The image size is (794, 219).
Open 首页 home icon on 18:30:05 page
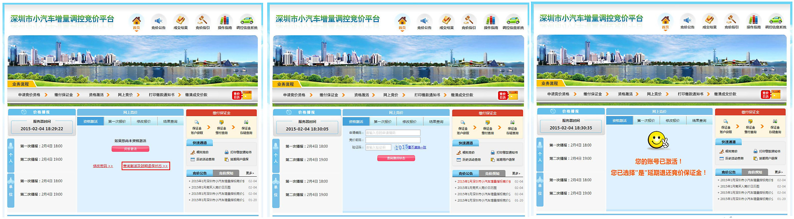click(402, 20)
